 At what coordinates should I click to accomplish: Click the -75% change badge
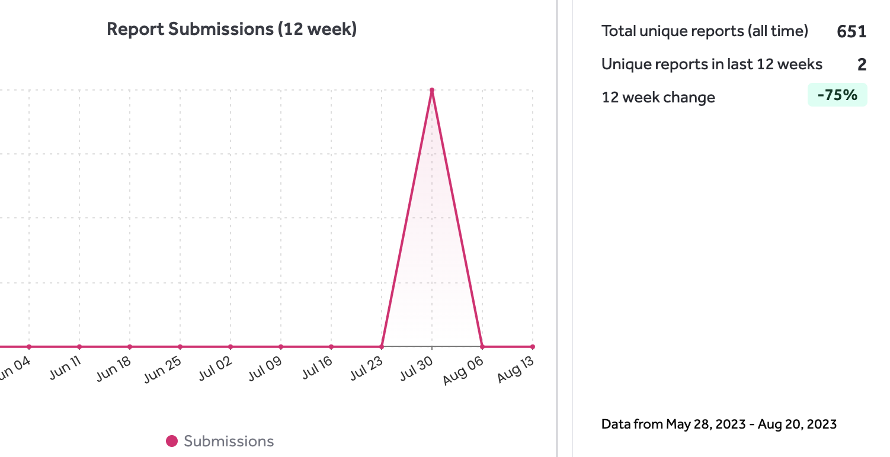[x=837, y=95]
